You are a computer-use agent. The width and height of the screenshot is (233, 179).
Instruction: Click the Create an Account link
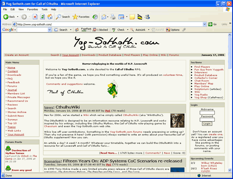point(17,55)
